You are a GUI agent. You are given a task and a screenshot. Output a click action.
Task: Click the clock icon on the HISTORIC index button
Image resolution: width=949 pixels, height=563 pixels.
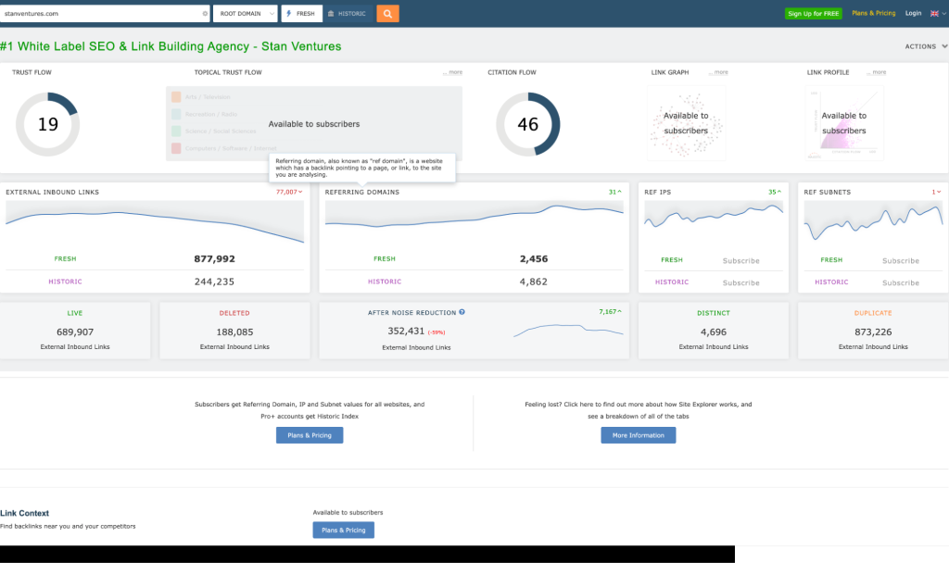(x=330, y=13)
